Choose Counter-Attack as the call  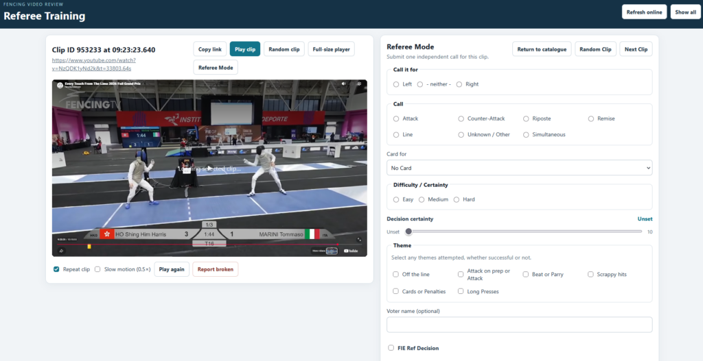[461, 119]
